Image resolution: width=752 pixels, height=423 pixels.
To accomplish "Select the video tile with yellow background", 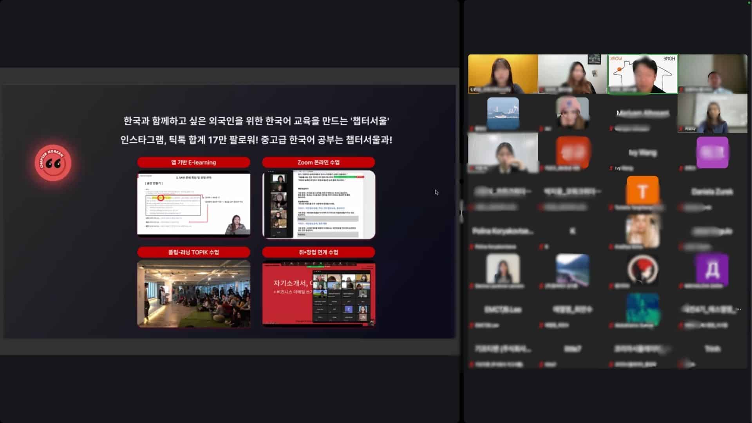I will (503, 74).
